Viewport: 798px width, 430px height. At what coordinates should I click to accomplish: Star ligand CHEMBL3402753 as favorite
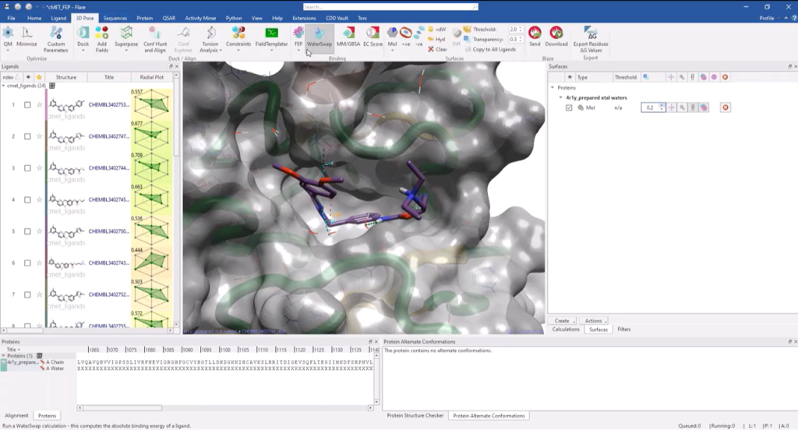39,105
